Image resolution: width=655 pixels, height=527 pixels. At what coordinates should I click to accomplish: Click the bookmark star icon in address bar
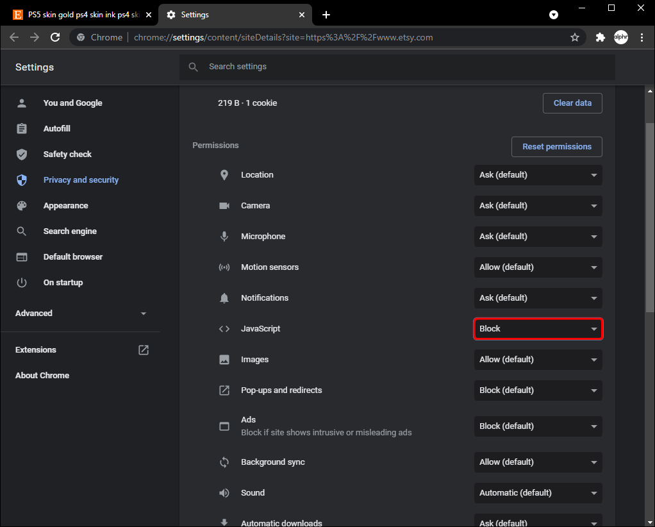(x=575, y=37)
